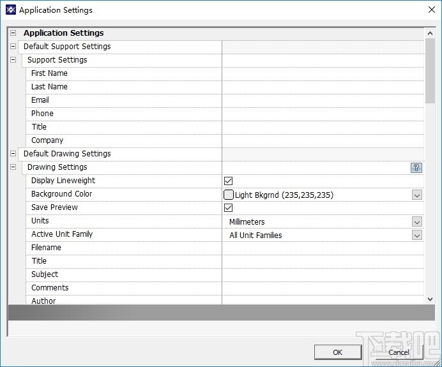Click the help question mark icon for Drawing Settings

[x=416, y=168]
